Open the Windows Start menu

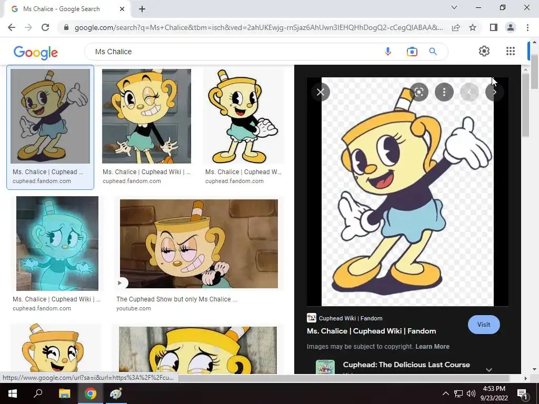coord(13,393)
